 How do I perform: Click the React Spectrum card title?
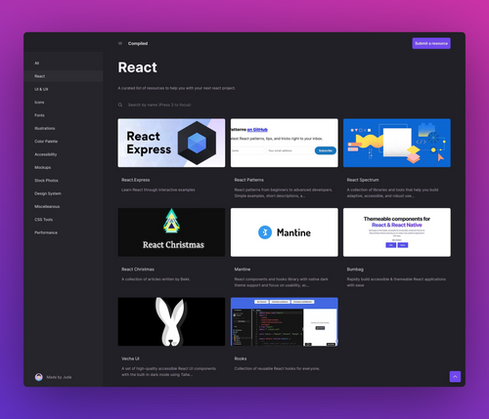(363, 180)
